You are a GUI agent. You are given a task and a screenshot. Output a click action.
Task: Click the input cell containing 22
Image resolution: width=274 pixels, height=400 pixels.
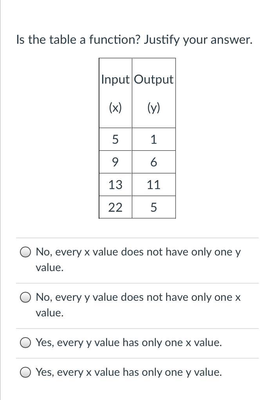coord(115,207)
